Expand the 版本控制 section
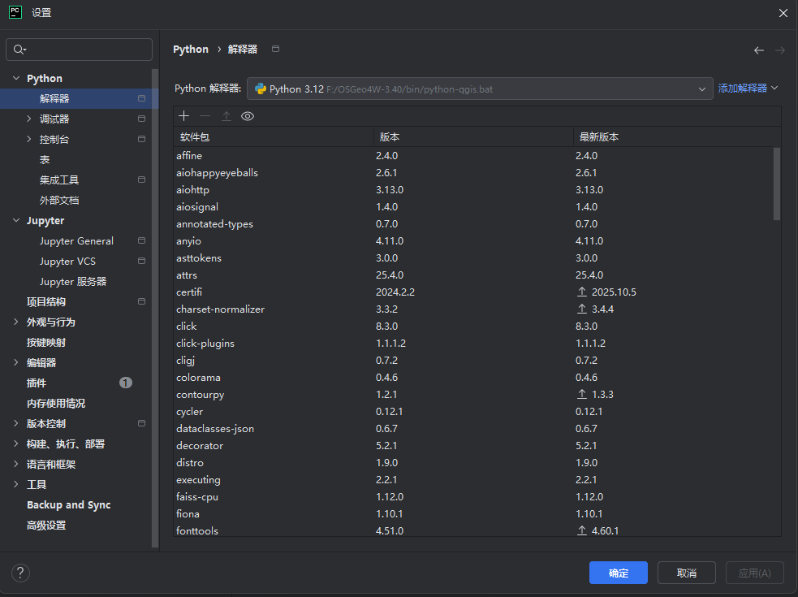The width and height of the screenshot is (798, 597). (x=15, y=423)
